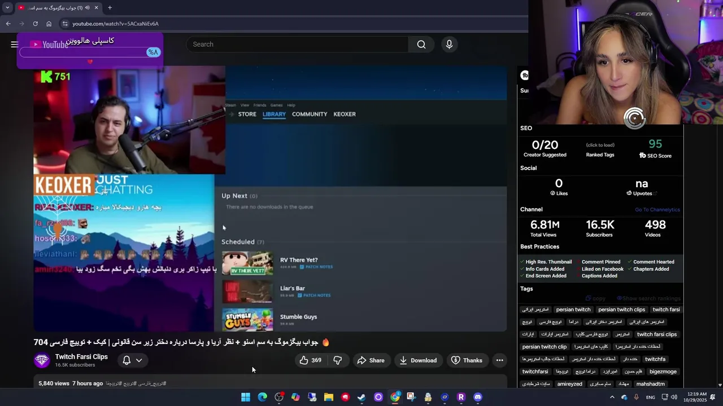Select the 'bigezmoge' tag

pyautogui.click(x=663, y=372)
